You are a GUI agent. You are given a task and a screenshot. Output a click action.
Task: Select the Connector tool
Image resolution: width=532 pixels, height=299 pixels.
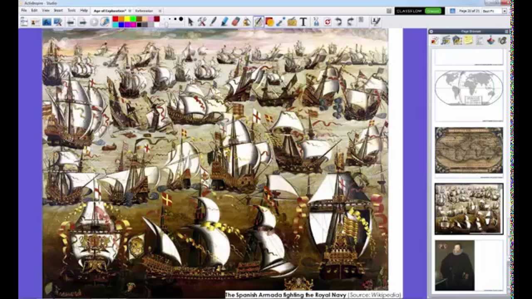point(281,22)
